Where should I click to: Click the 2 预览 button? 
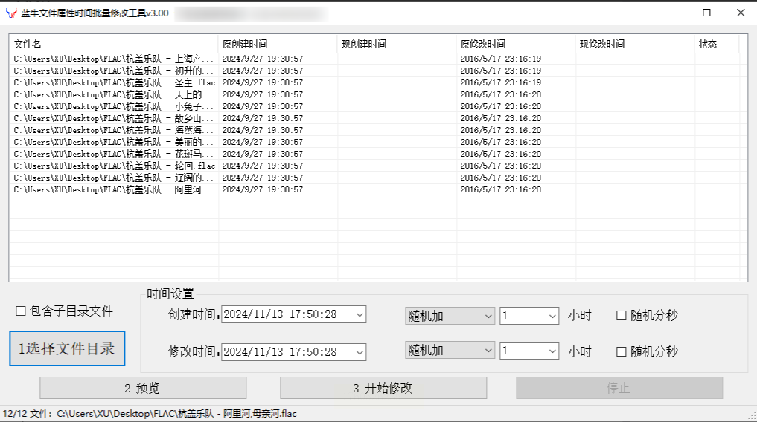coord(143,388)
